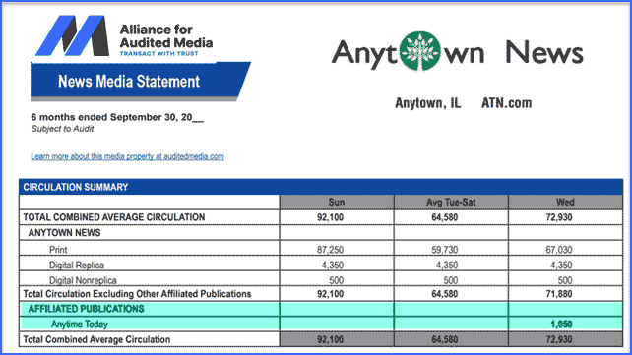Click the Anytown News tree logo
Screen dimensions: 632x355
tap(420, 51)
